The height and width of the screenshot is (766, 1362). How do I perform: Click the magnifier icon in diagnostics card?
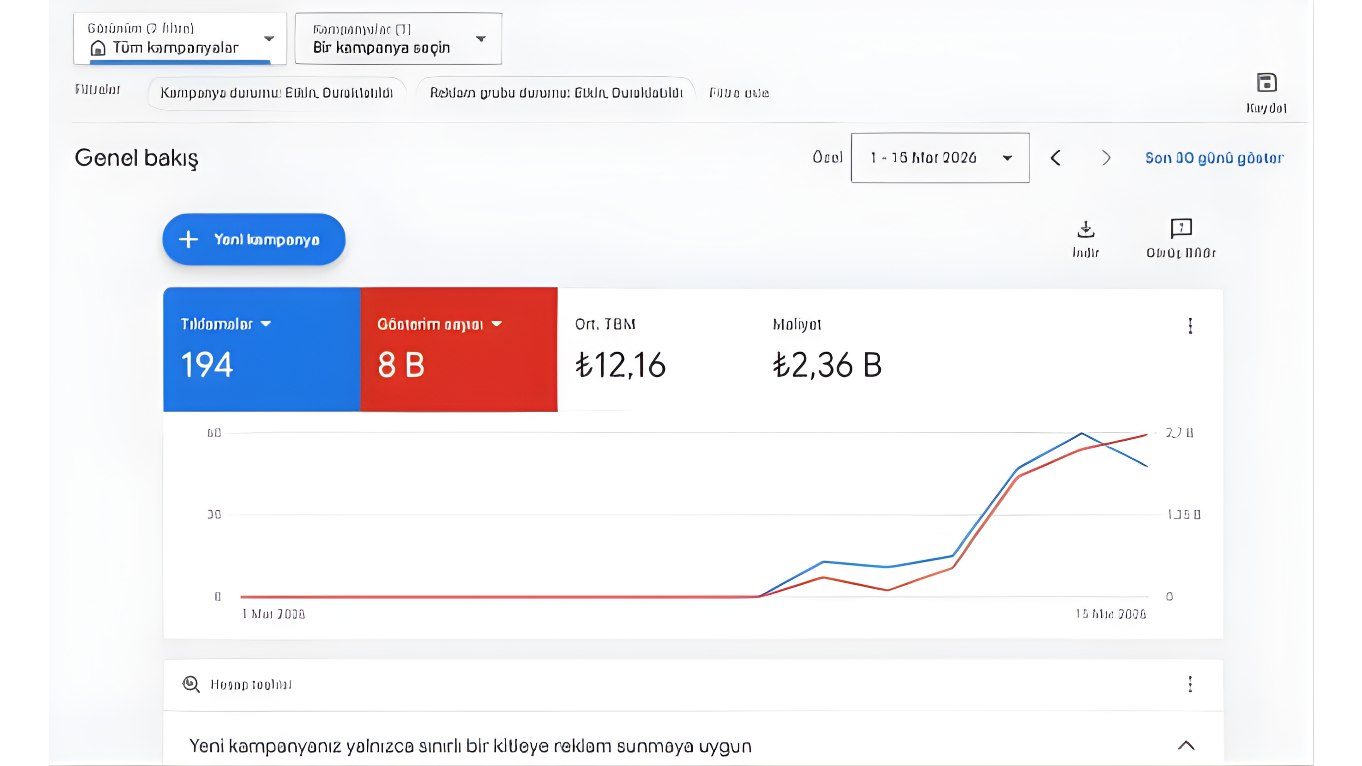point(191,684)
